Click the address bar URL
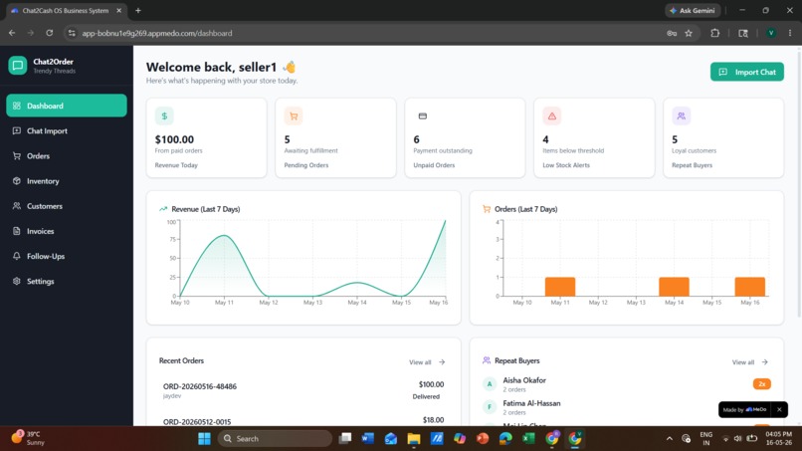The height and width of the screenshot is (451, 802). (x=157, y=33)
